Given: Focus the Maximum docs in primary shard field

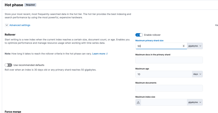Looking at the screenshot, I should (x=169, y=60).
